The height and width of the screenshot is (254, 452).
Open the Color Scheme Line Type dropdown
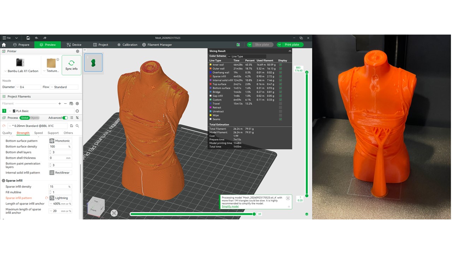pyautogui.click(x=247, y=56)
